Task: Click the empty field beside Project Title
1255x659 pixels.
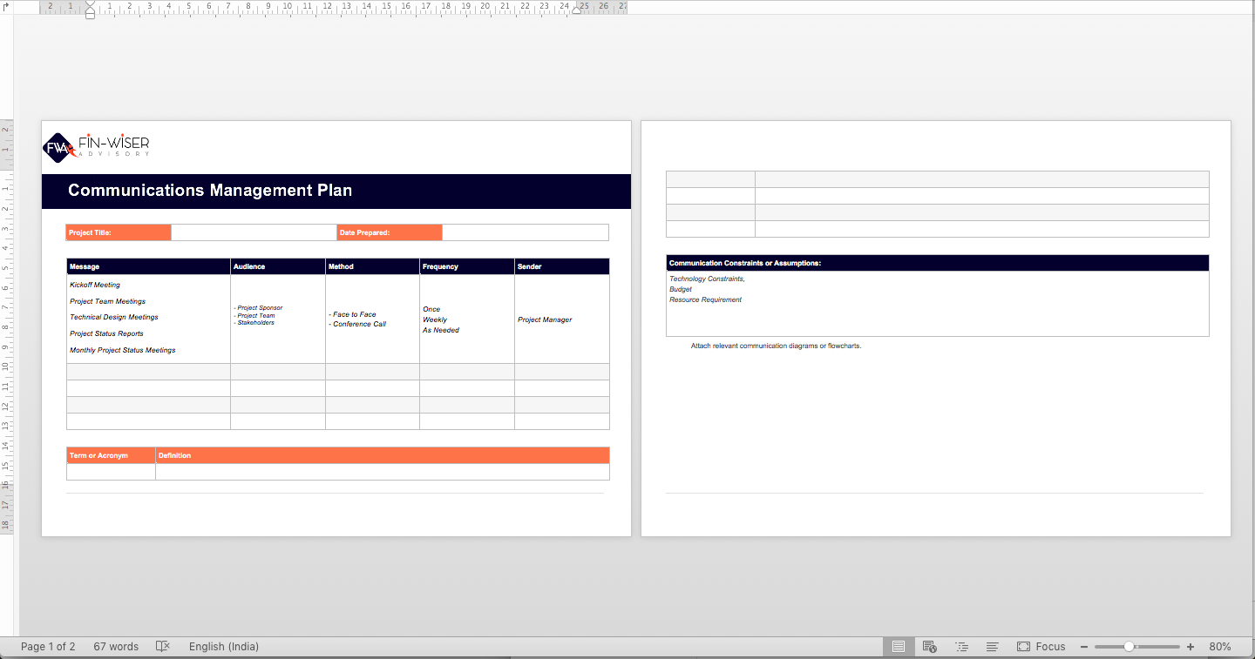Action: pyautogui.click(x=254, y=232)
